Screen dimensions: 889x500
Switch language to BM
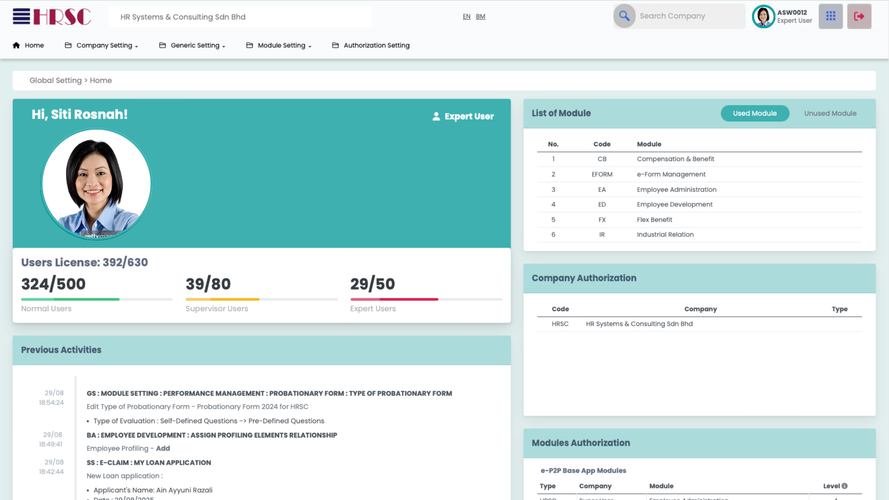click(x=480, y=17)
